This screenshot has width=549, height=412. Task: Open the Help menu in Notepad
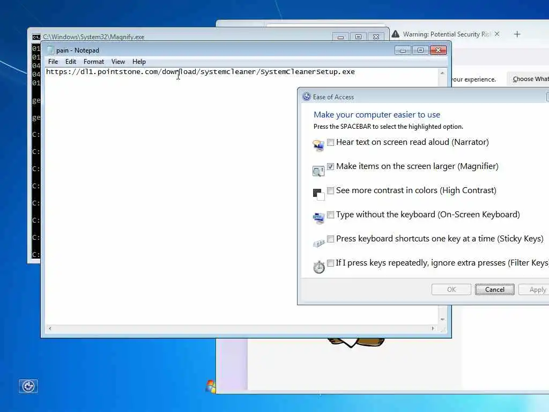139,62
